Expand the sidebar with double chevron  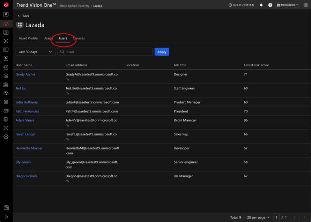6,217
